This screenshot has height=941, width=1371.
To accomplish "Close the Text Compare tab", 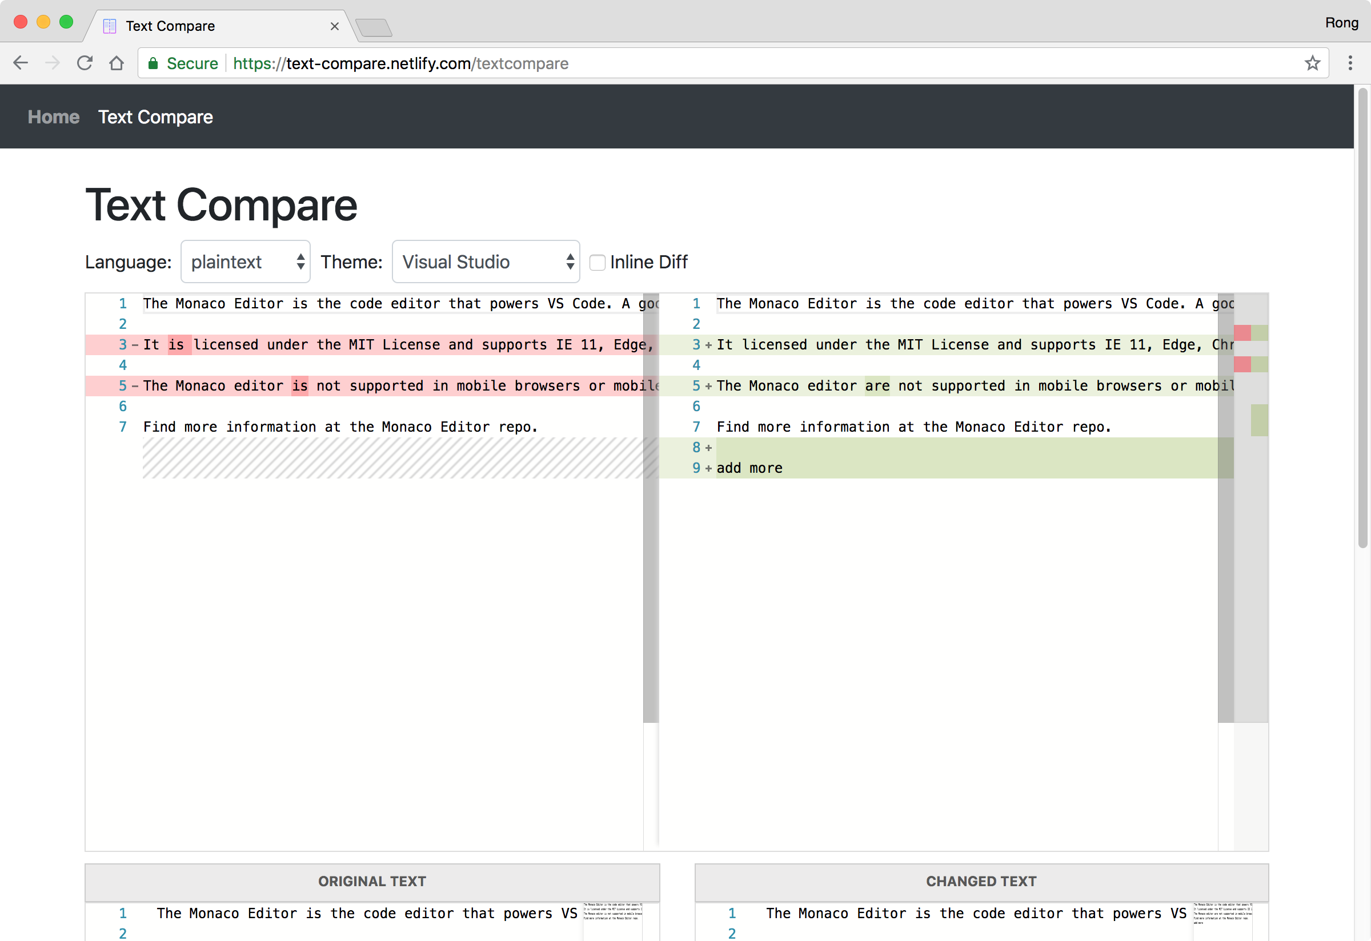I will [x=335, y=26].
